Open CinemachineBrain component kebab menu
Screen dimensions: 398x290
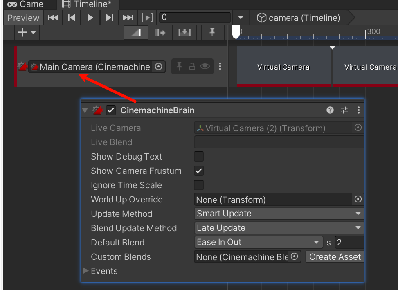(x=358, y=110)
